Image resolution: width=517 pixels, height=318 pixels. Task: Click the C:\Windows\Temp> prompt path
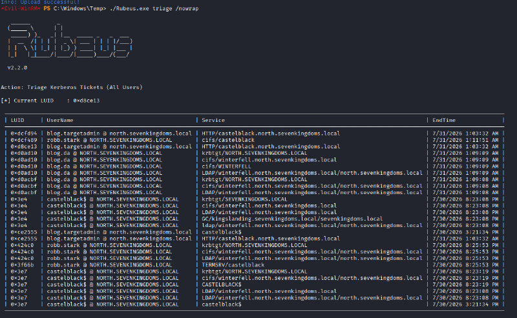(79, 8)
